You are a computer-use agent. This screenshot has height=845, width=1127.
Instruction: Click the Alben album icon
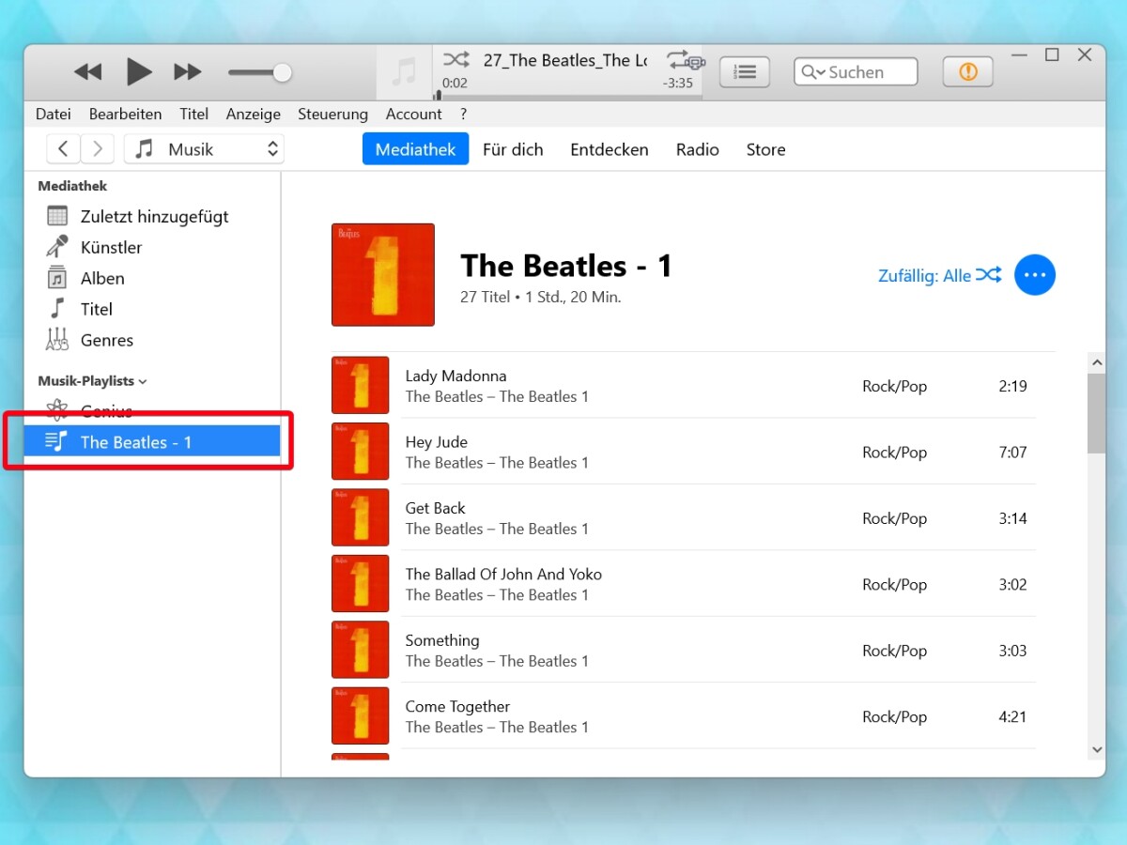(57, 278)
